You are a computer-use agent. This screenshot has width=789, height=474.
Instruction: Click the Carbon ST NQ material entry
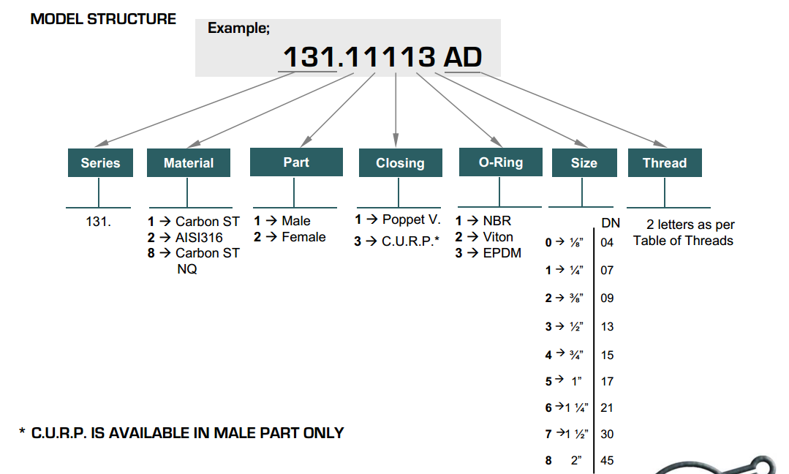194,261
